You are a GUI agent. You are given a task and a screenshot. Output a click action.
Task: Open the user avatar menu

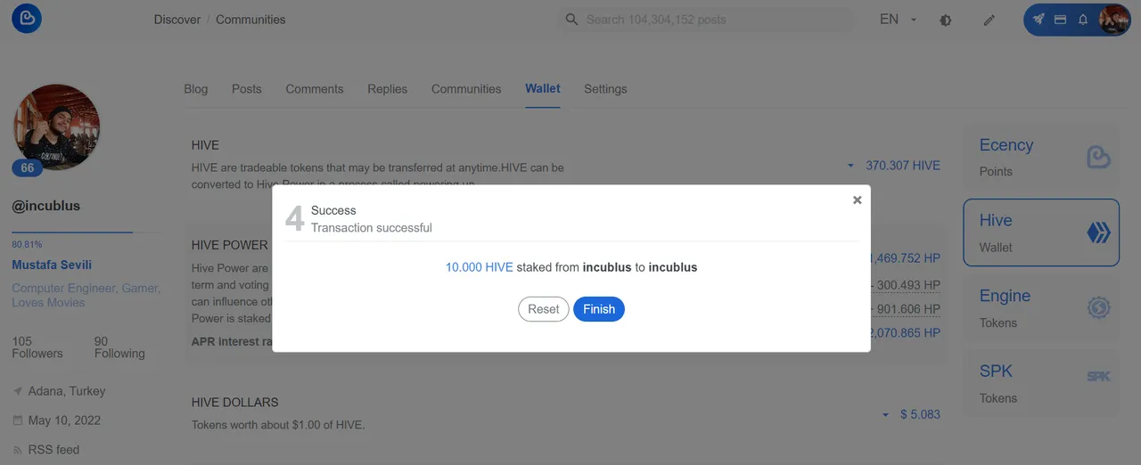pos(1114,19)
